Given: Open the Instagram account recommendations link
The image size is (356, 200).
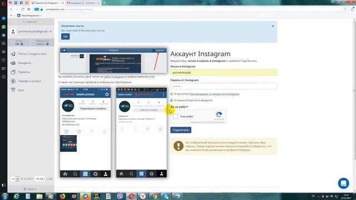Looking at the screenshot, I should pos(214,94).
